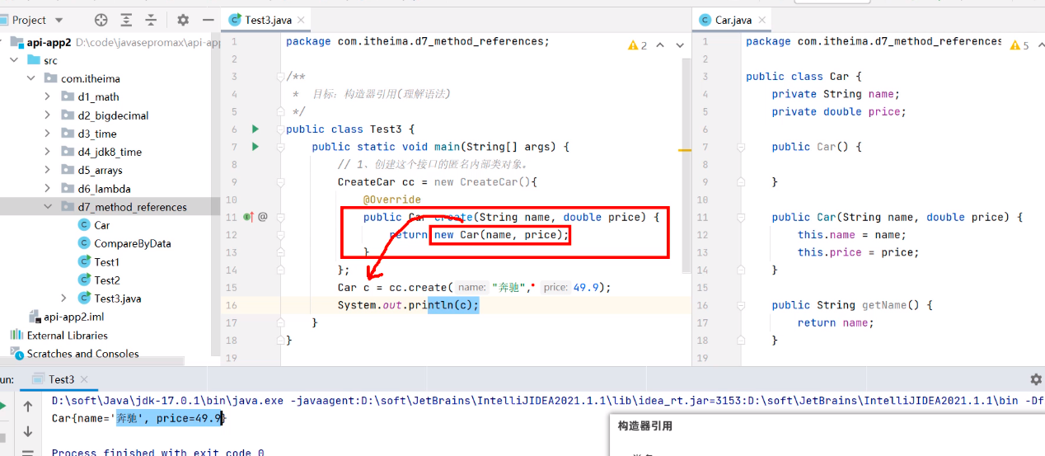Open Project panel gear options
The height and width of the screenshot is (456, 1045).
tap(183, 20)
